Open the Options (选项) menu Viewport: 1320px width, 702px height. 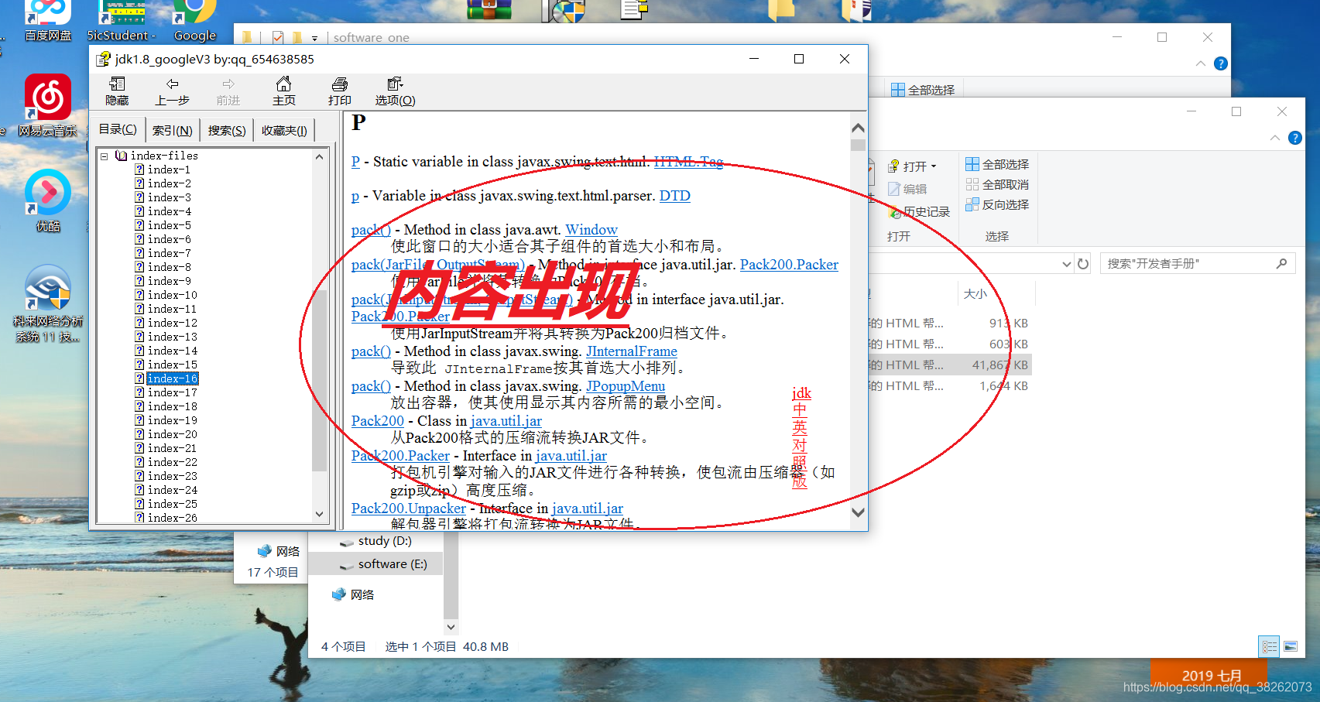(x=395, y=91)
